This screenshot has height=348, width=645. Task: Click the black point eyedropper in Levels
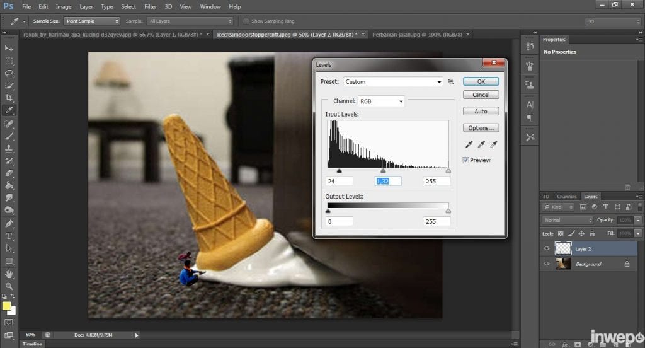(469, 144)
